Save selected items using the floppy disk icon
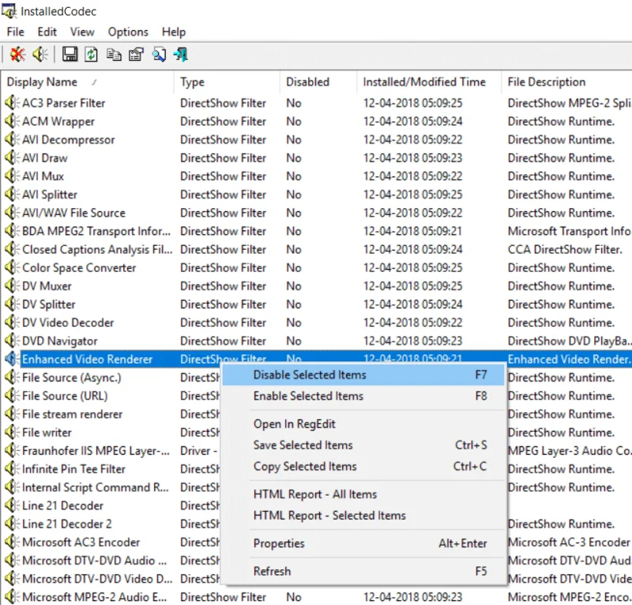Image resolution: width=632 pixels, height=605 pixels. point(70,55)
